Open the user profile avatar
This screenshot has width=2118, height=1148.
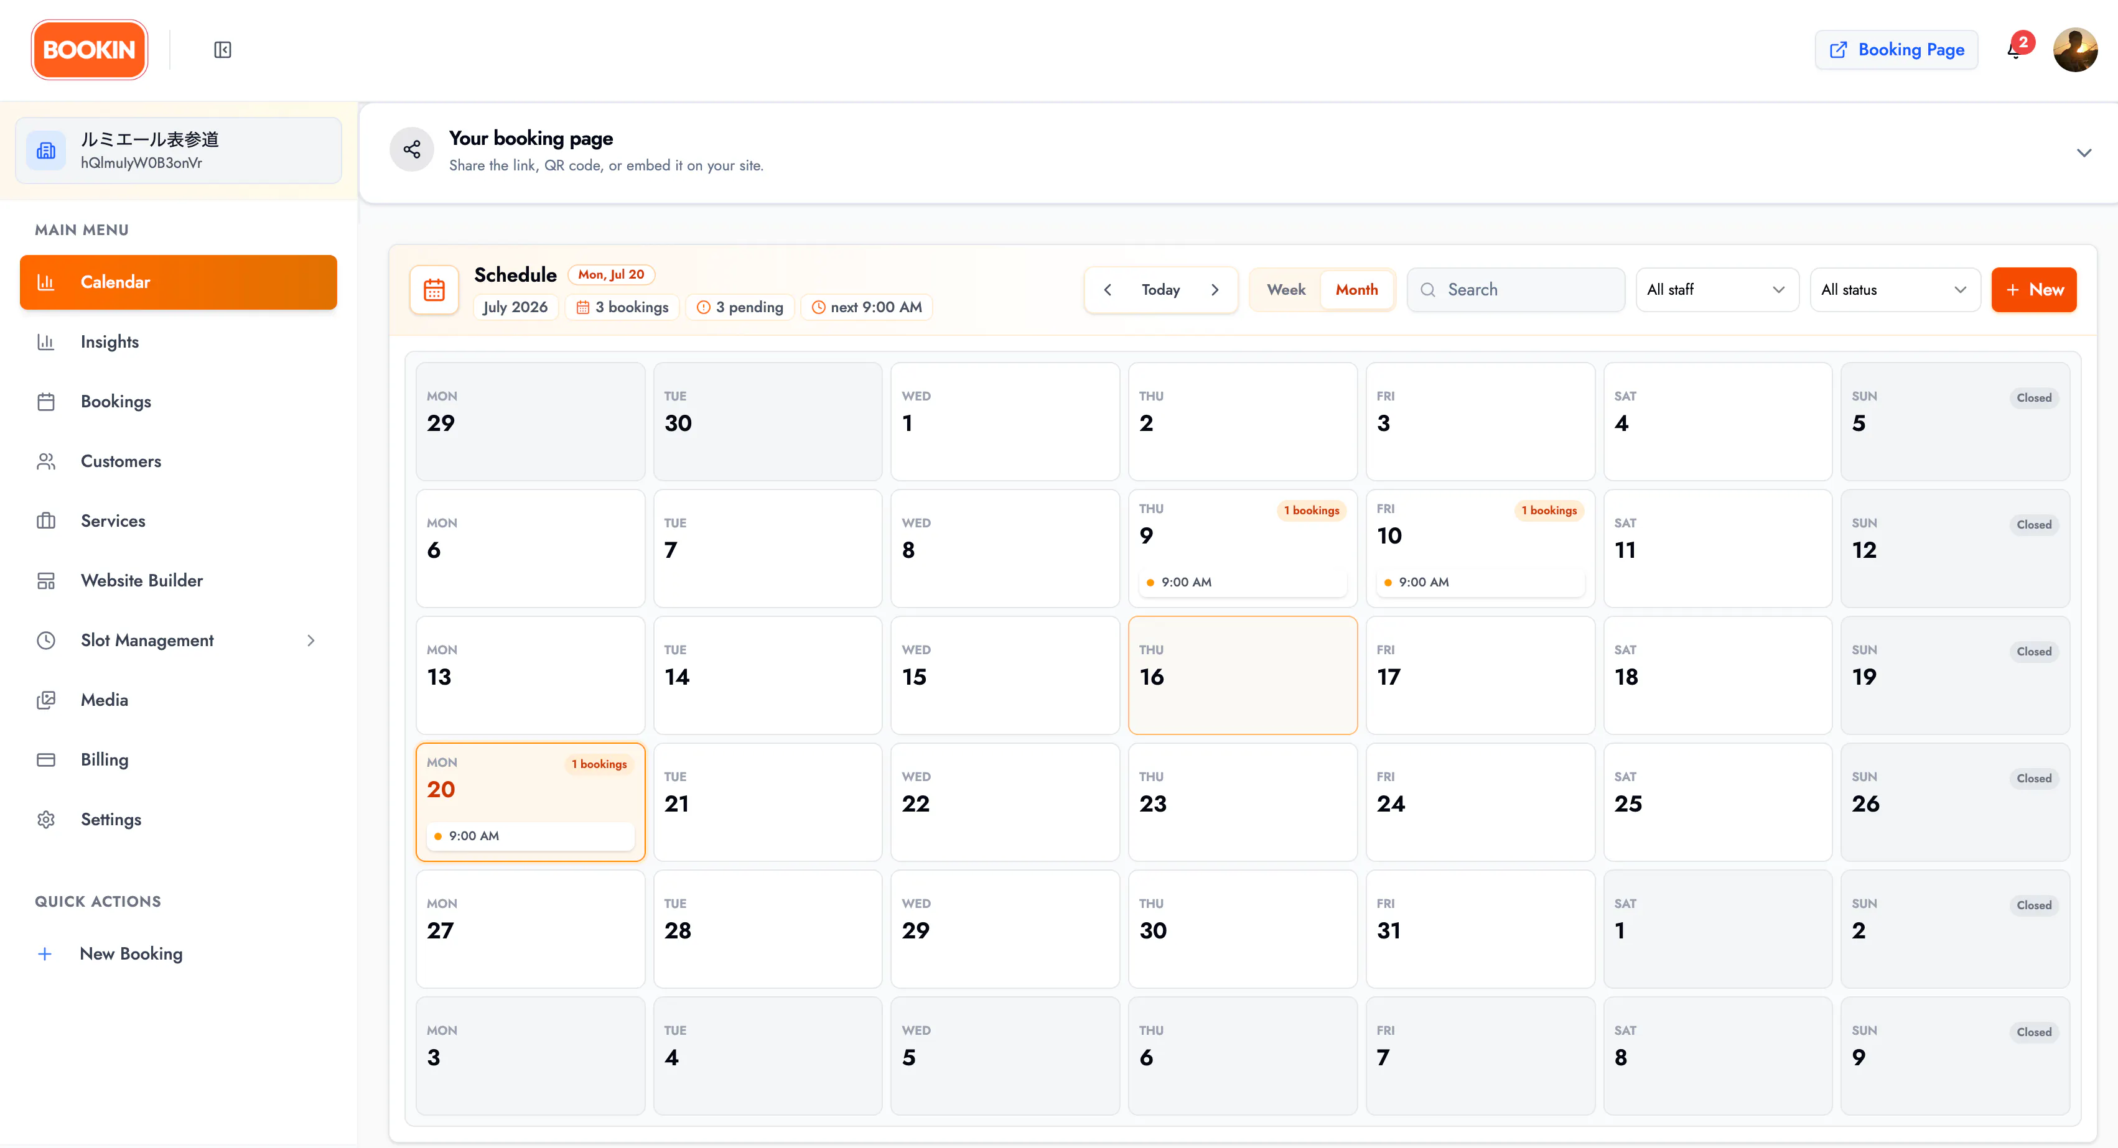point(2074,50)
